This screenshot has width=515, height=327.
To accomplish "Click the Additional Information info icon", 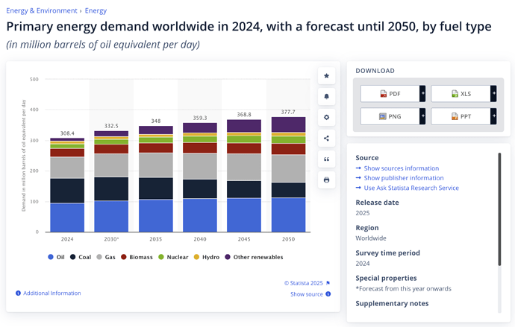I will [18, 293].
